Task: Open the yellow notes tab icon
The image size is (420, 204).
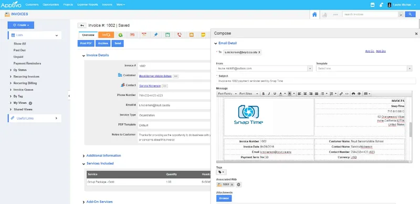Action: tap(203, 35)
